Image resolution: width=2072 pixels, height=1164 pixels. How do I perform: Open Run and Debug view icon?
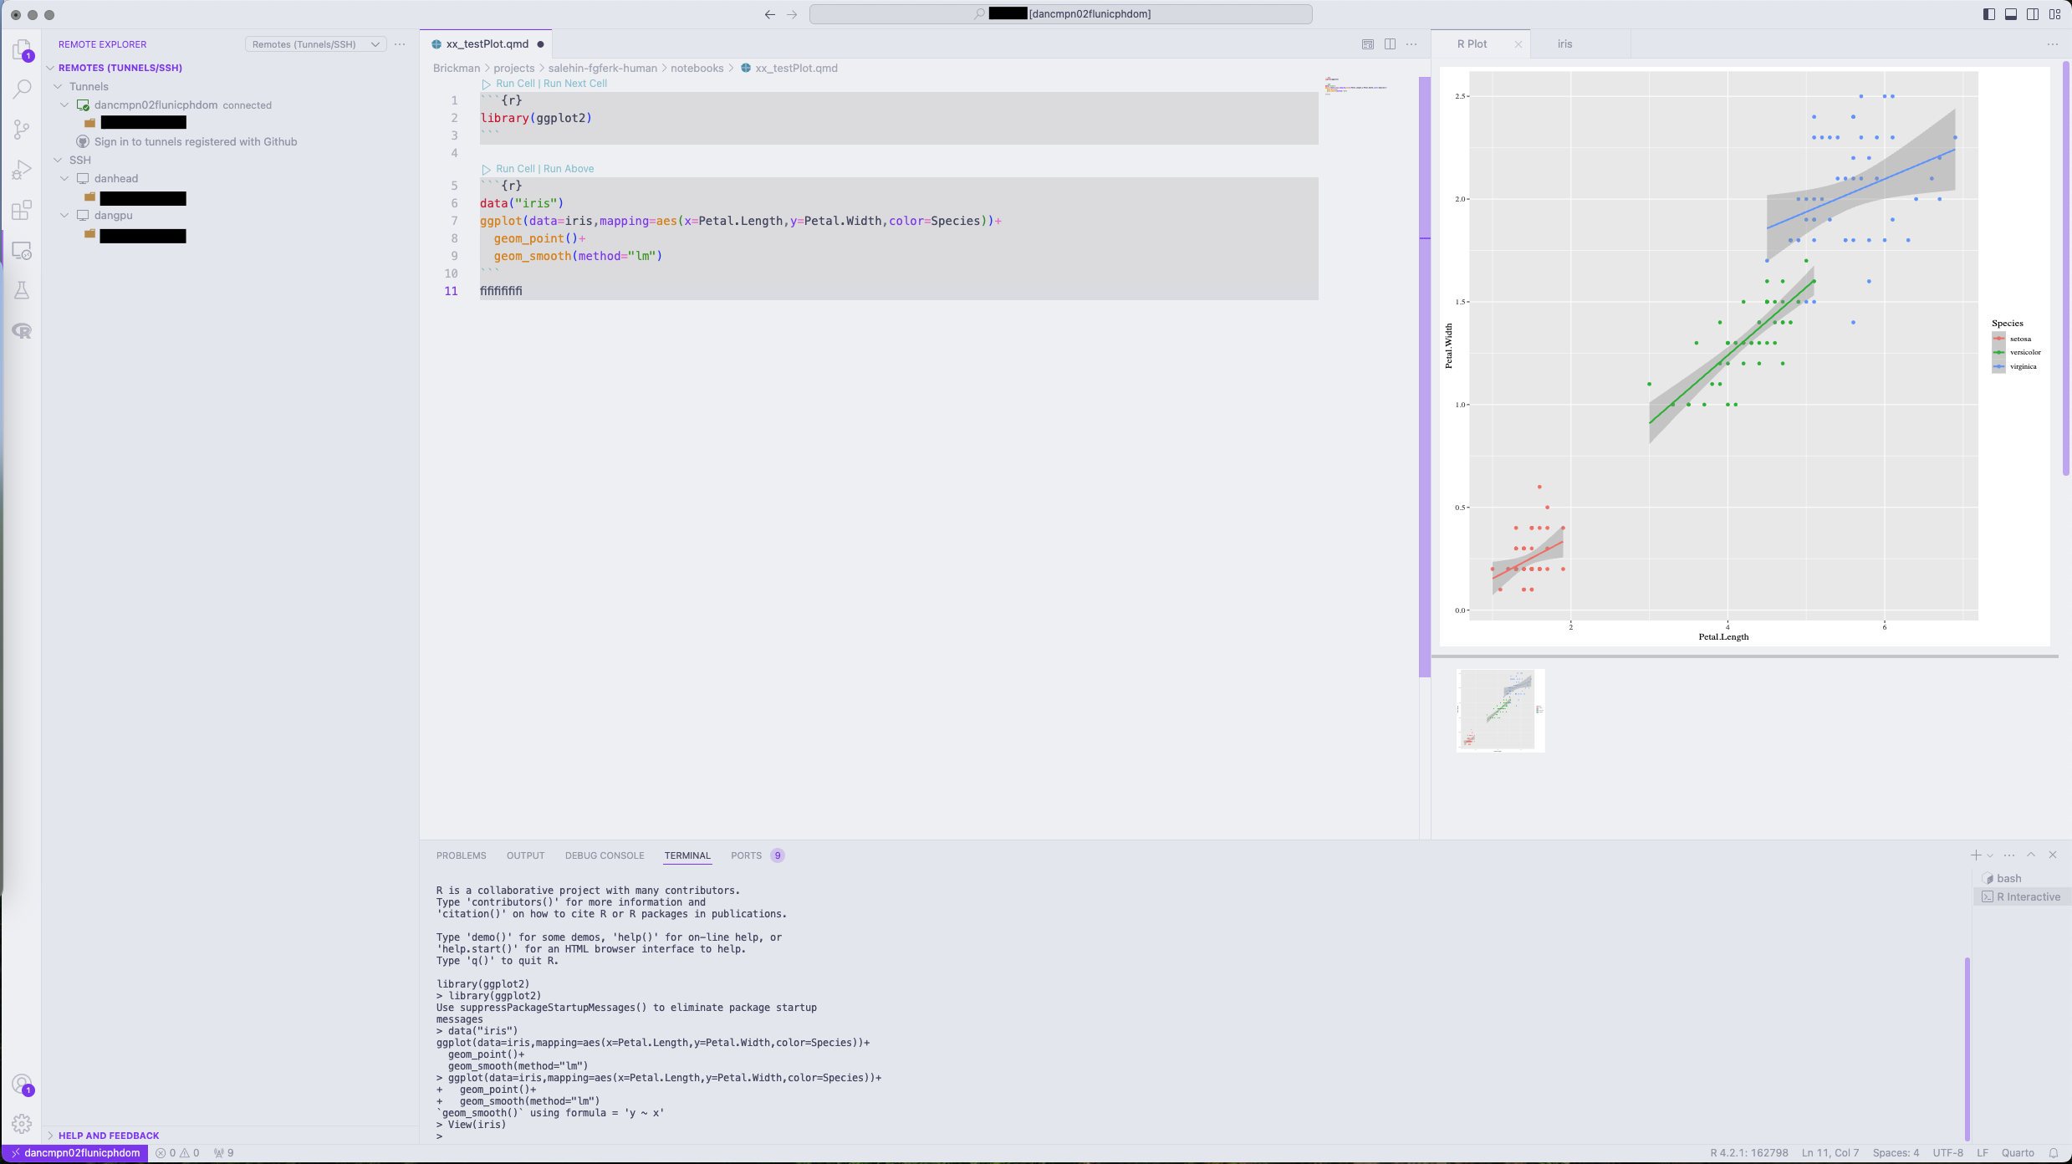point(22,170)
